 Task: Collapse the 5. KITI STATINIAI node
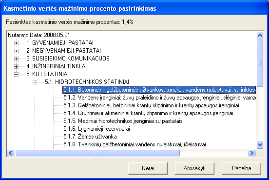click(x=16, y=74)
